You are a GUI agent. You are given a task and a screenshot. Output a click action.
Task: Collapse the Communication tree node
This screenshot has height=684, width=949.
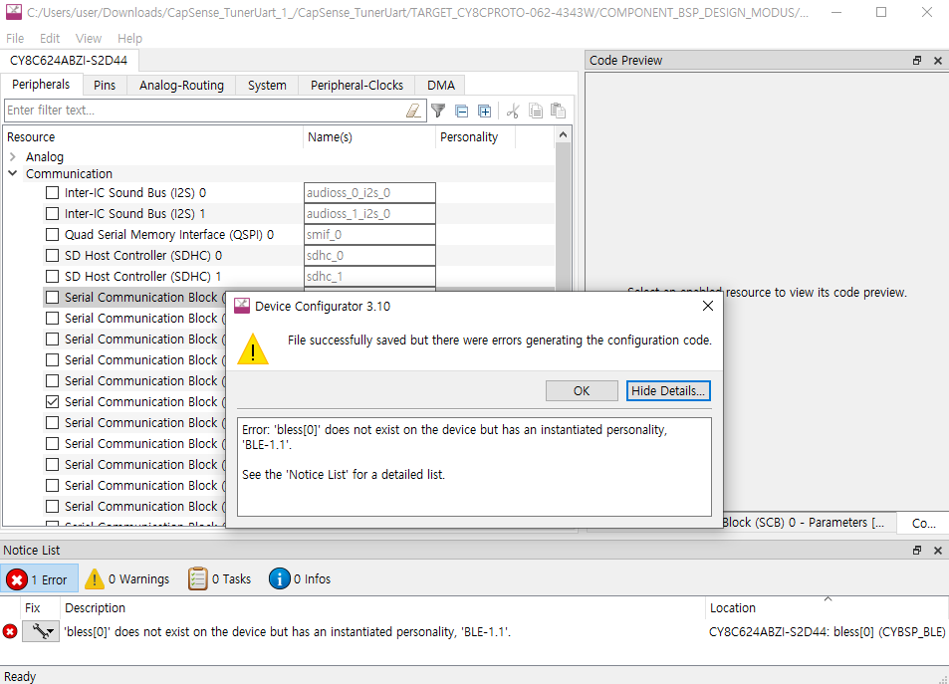tap(13, 173)
